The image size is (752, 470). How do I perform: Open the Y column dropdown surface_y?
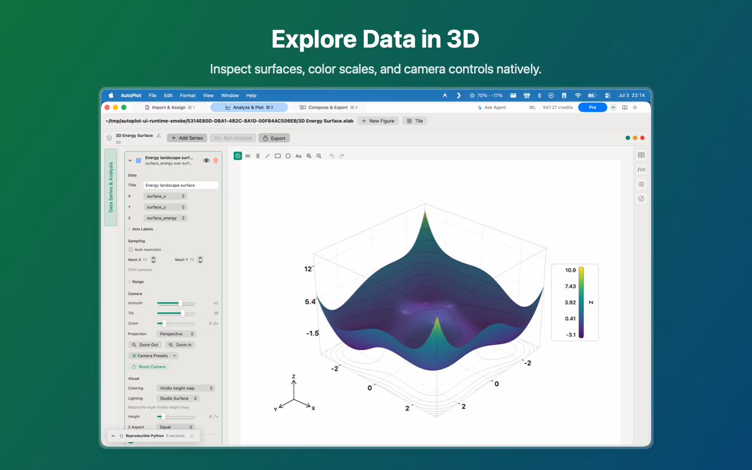coord(165,207)
